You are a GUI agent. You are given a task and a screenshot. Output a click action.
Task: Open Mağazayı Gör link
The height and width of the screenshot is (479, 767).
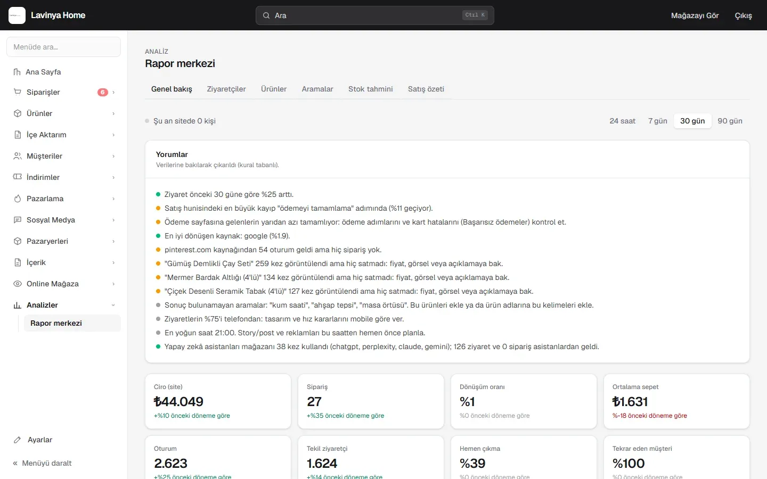click(x=695, y=15)
